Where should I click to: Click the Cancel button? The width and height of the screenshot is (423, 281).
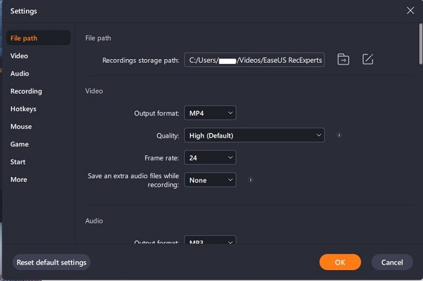392,262
